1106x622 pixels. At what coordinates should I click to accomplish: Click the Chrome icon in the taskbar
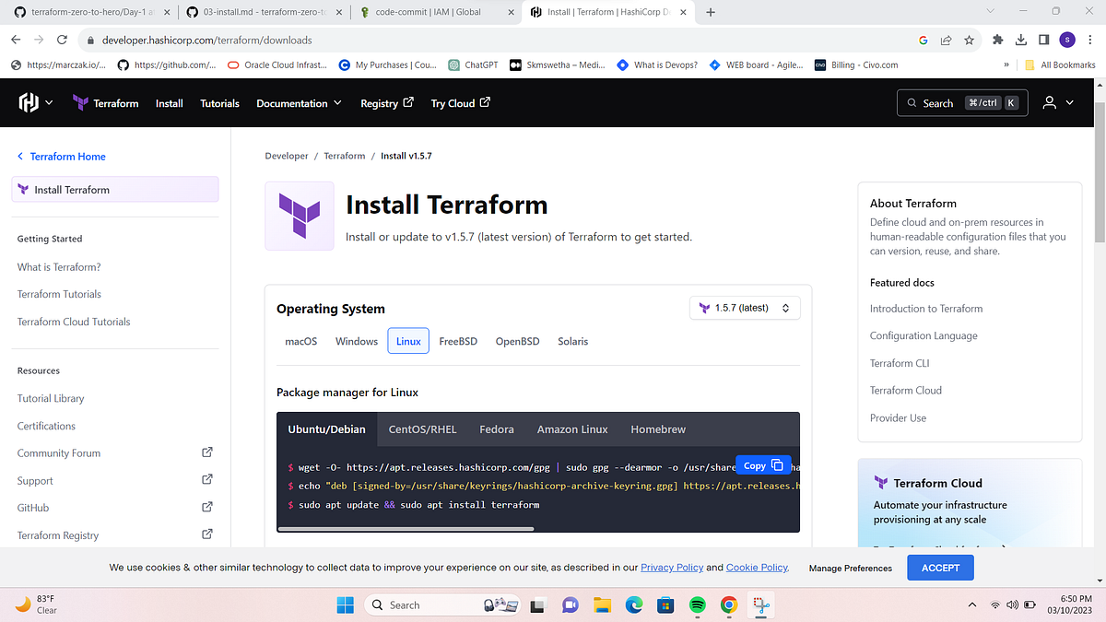click(x=729, y=605)
